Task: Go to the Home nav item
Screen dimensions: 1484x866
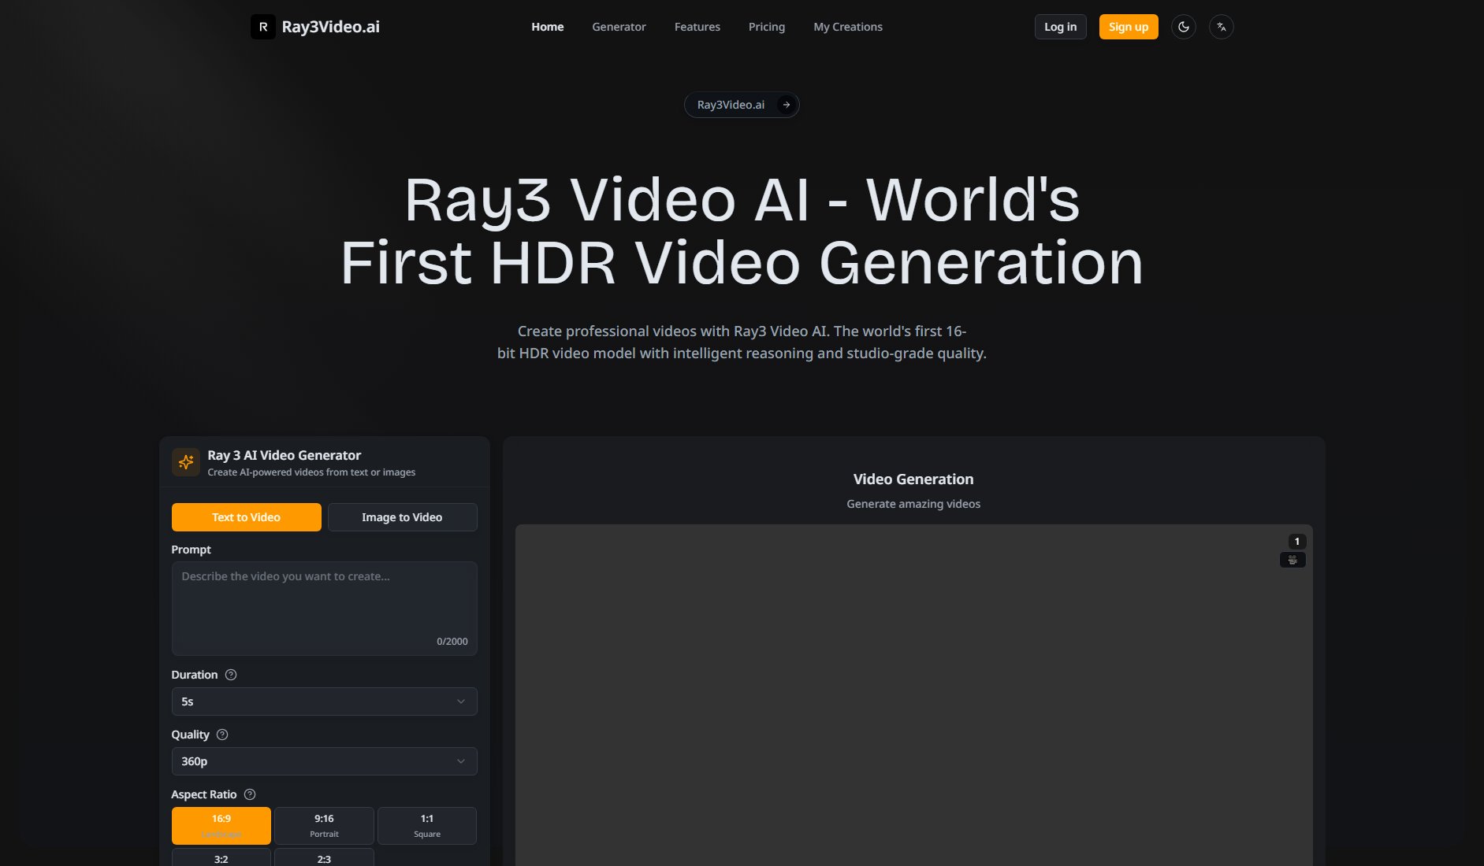Action: click(x=548, y=27)
